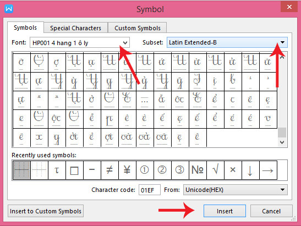Click the symbol grid scrollbar down arrow
This screenshot has height=226, width=301.
click(x=282, y=142)
